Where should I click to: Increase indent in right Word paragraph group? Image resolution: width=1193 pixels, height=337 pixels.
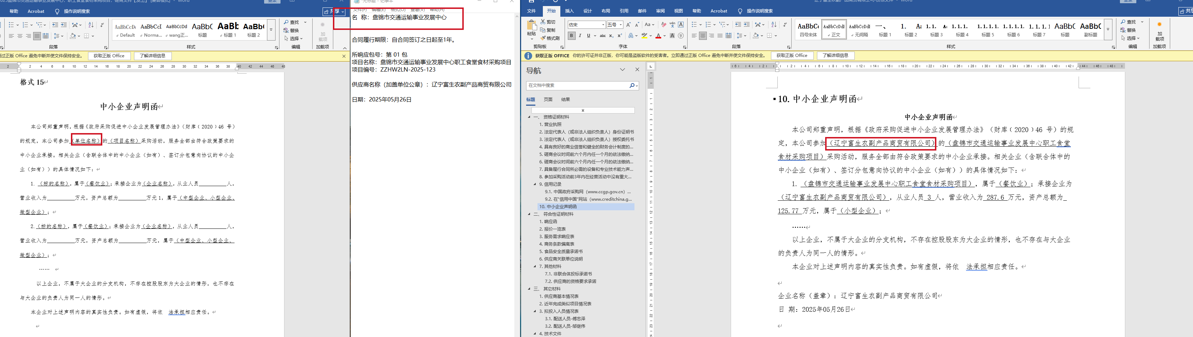tap(746, 25)
